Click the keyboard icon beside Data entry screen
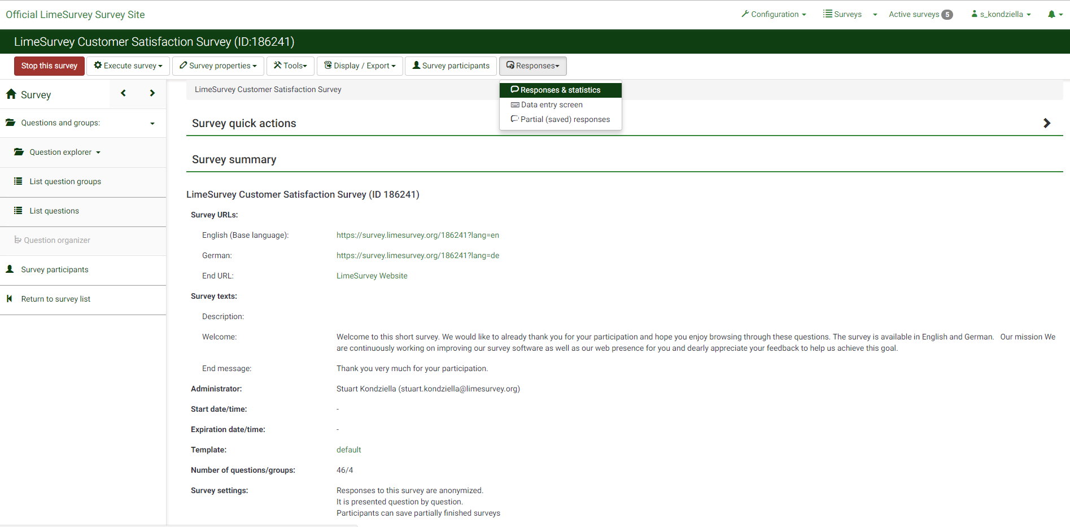Image resolution: width=1070 pixels, height=527 pixels. (x=515, y=104)
